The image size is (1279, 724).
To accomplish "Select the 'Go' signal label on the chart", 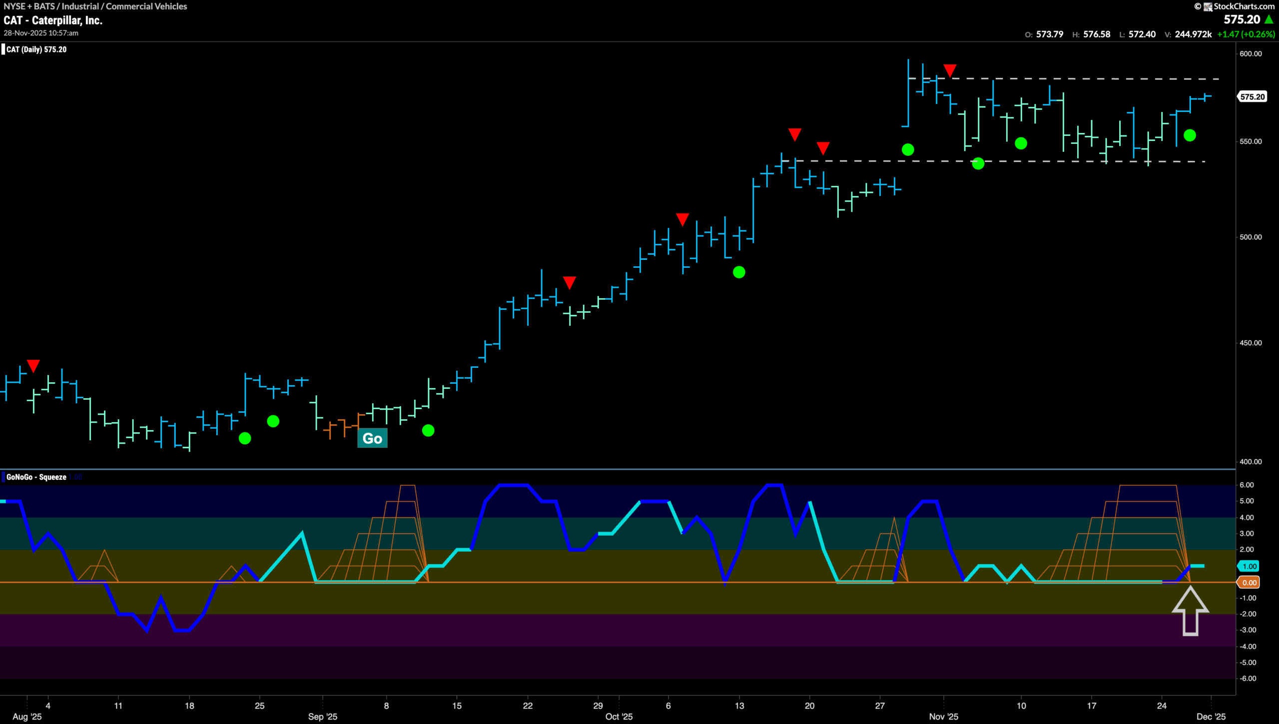I will click(x=372, y=438).
